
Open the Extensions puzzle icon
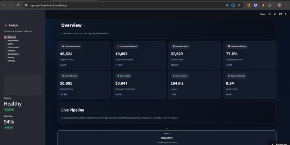tap(269, 5)
